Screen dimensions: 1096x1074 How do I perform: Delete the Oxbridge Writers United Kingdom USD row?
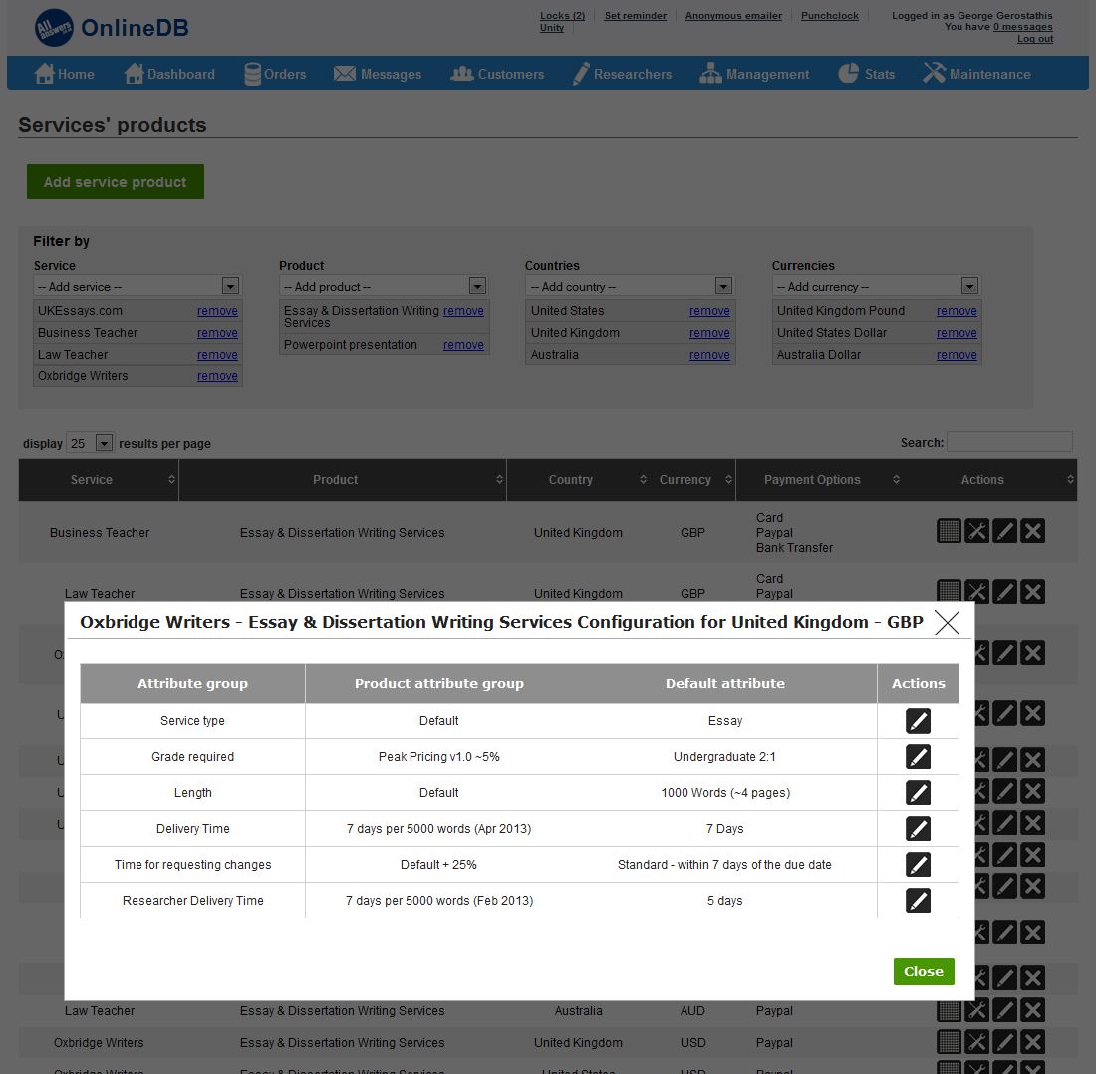point(1032,1042)
